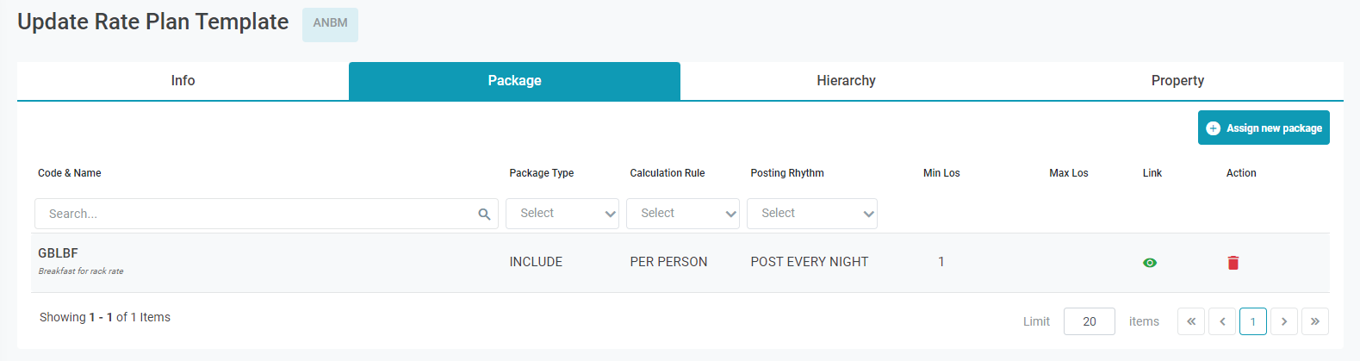The width and height of the screenshot is (1360, 361).
Task: Click the Limit items input box
Action: pos(1089,321)
